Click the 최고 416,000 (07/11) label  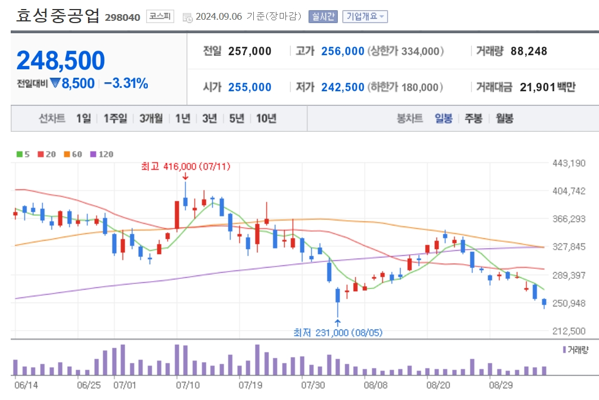pyautogui.click(x=186, y=166)
